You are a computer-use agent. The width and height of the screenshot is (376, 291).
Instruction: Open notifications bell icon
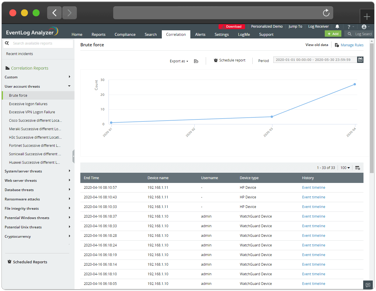tap(337, 27)
